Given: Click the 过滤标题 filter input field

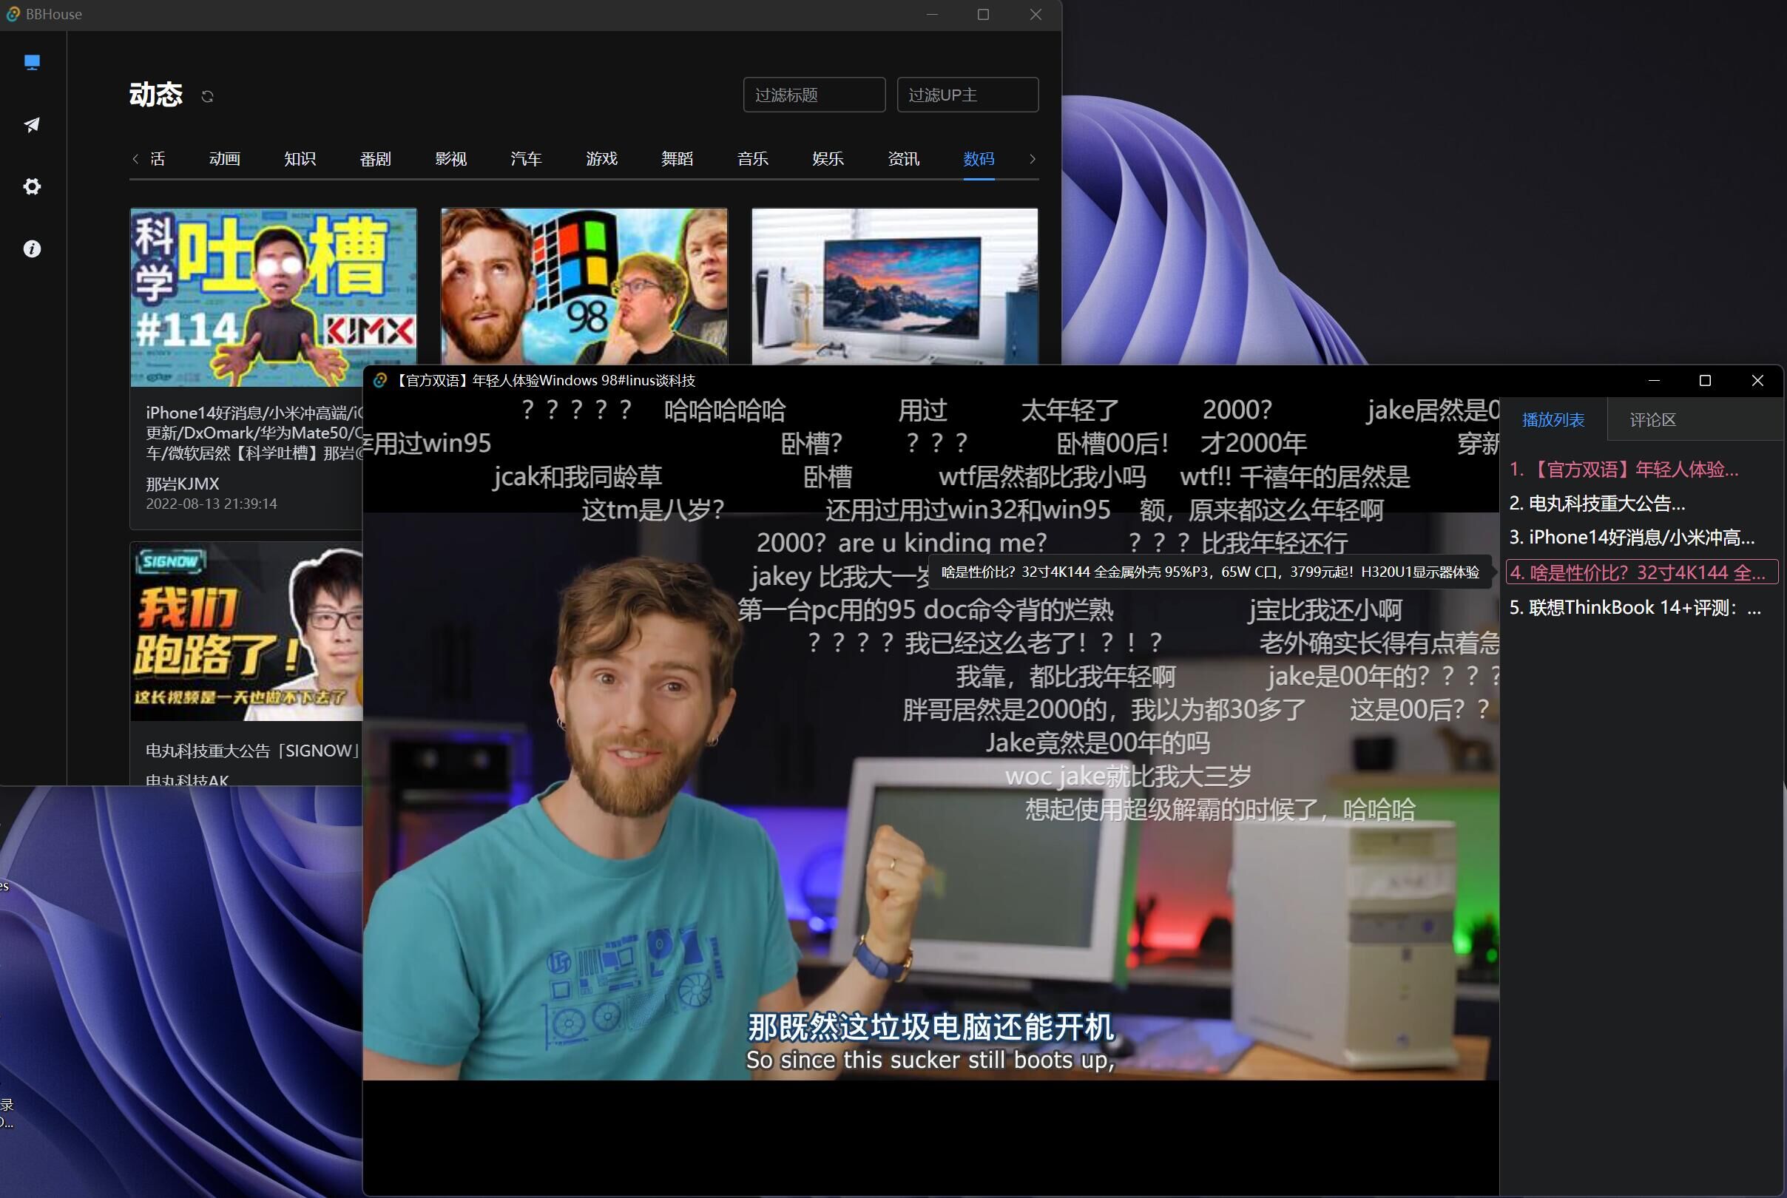Looking at the screenshot, I should (x=814, y=95).
